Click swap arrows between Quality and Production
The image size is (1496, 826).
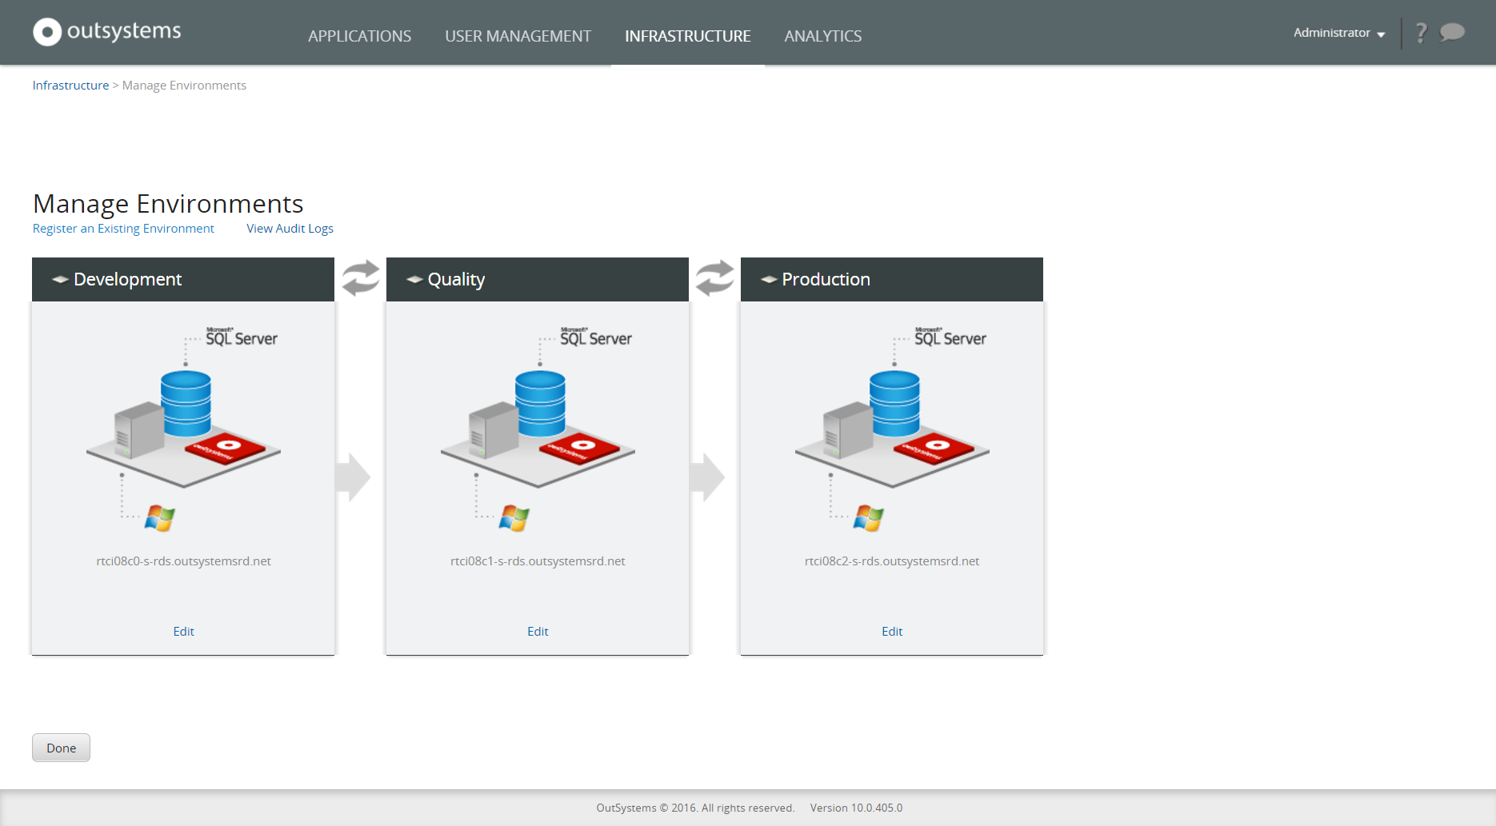pyautogui.click(x=714, y=278)
